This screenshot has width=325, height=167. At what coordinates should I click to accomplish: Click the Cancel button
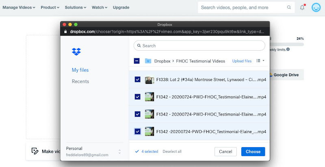225,152
